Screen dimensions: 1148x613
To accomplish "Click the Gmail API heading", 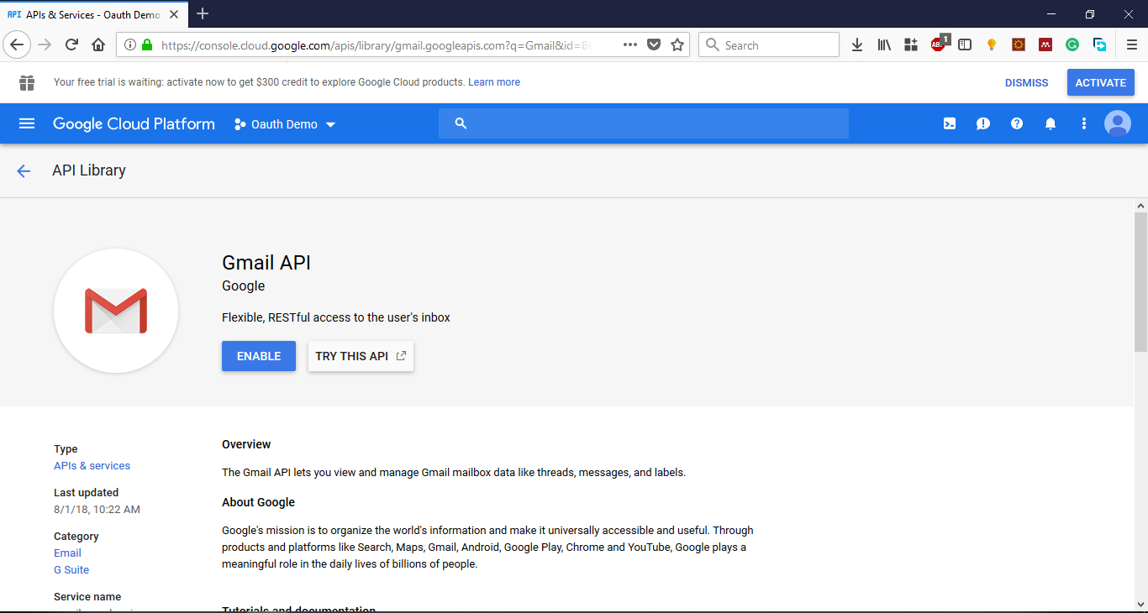I will click(266, 263).
